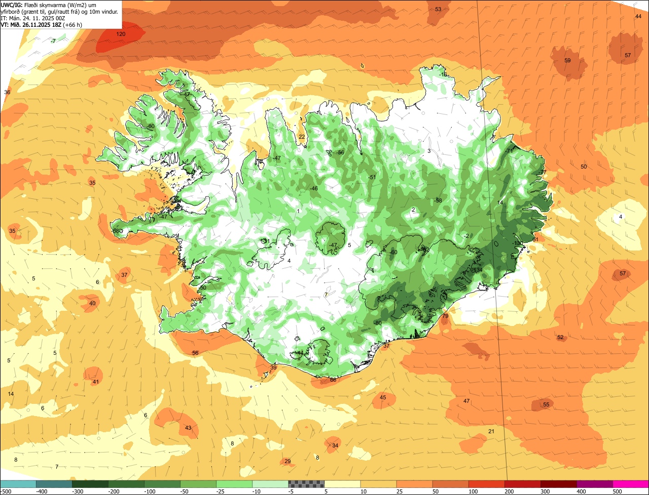Click the map value -16 in the northeast
649x495 pixels.
click(x=443, y=74)
